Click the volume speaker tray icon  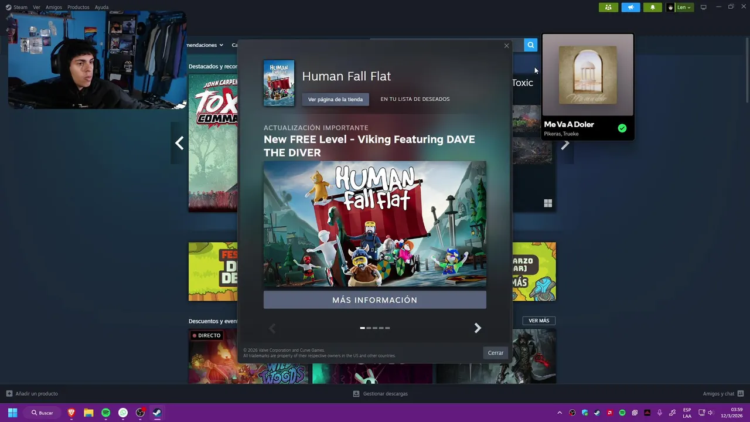pyautogui.click(x=711, y=413)
